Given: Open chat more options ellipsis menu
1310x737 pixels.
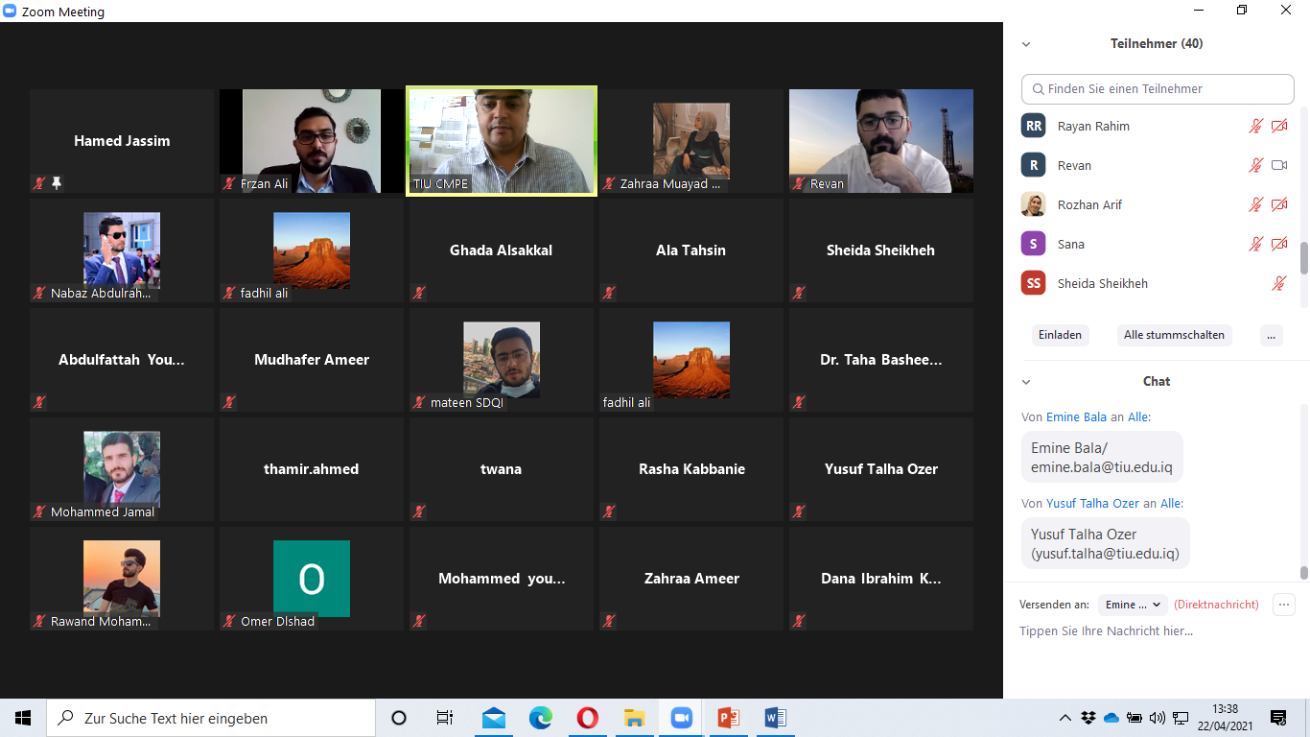Looking at the screenshot, I should pyautogui.click(x=1283, y=605).
